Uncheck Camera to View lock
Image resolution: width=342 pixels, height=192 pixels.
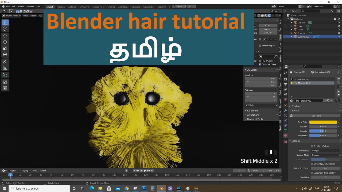[x=260, y=64]
